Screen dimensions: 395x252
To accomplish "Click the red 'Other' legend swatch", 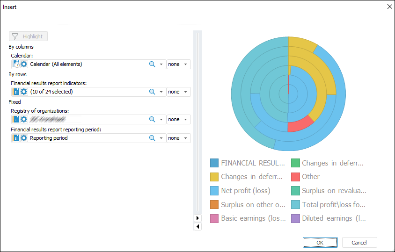I will coord(295,177).
